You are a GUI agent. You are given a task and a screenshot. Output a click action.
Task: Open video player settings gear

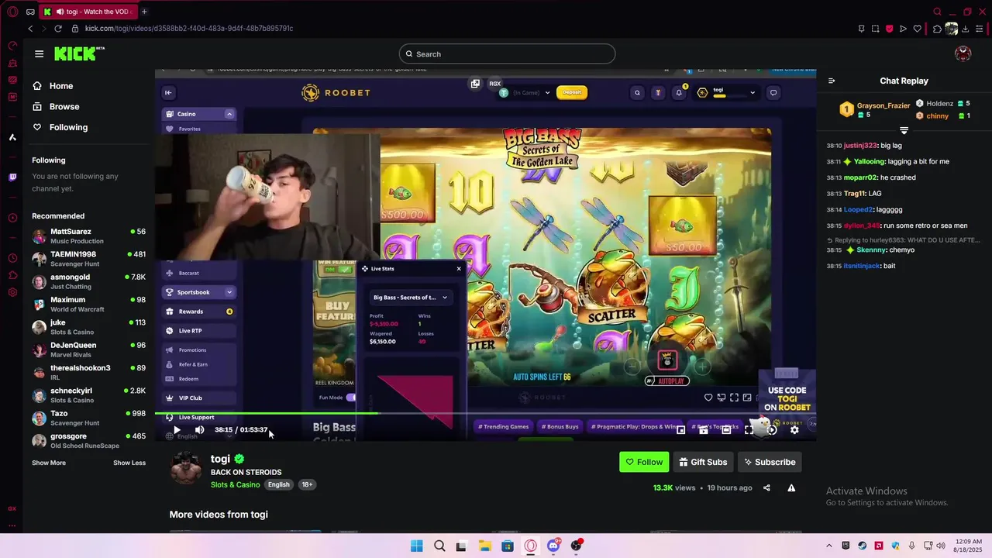[x=794, y=429]
